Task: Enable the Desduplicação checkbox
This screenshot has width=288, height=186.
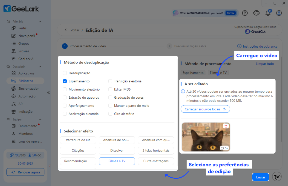Action: 65,73
